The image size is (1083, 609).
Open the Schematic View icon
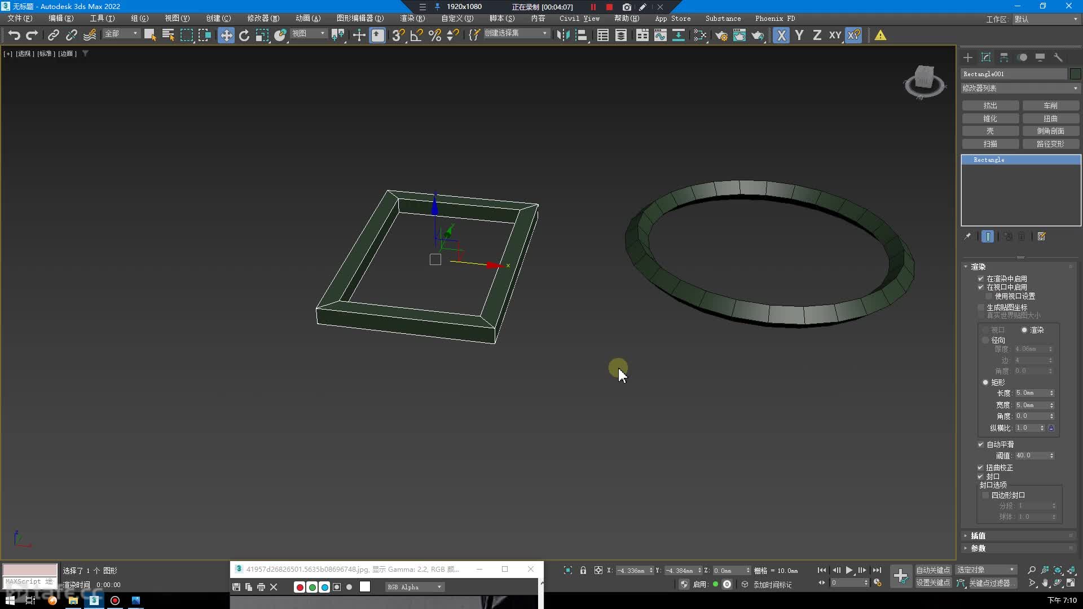[x=679, y=36]
